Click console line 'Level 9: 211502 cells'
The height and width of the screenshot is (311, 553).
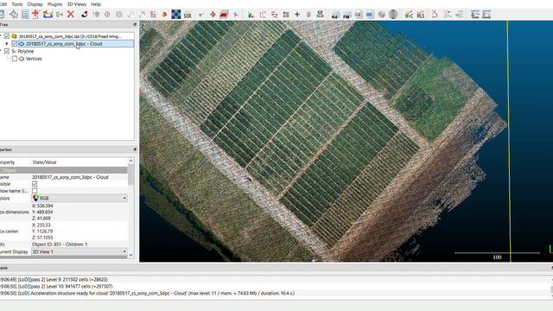click(54, 279)
